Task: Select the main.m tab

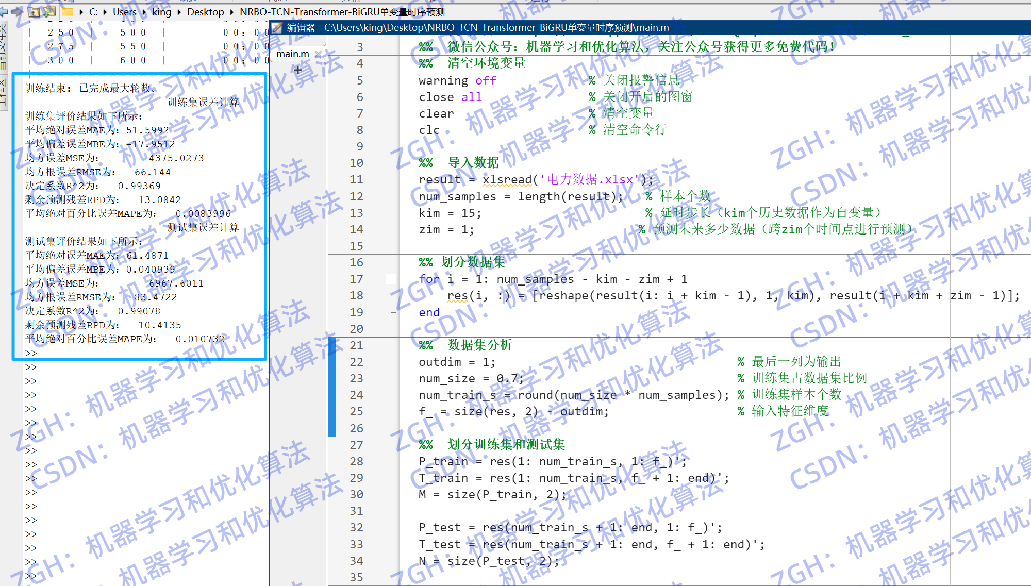Action: point(292,54)
